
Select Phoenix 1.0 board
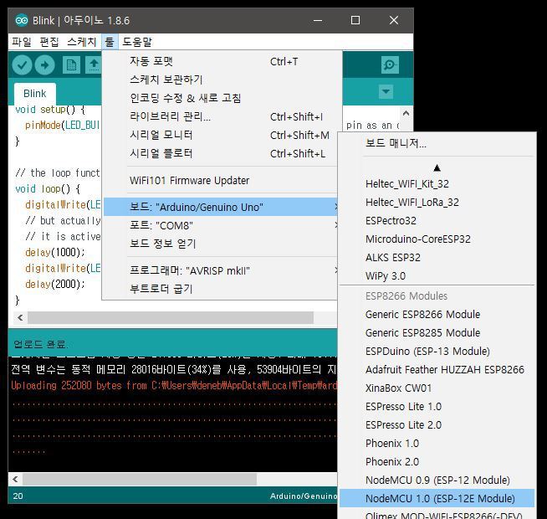pyautogui.click(x=437, y=443)
